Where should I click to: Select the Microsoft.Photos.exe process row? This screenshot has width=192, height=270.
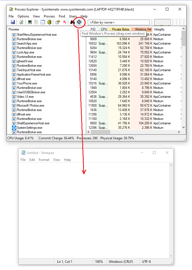[94, 106]
